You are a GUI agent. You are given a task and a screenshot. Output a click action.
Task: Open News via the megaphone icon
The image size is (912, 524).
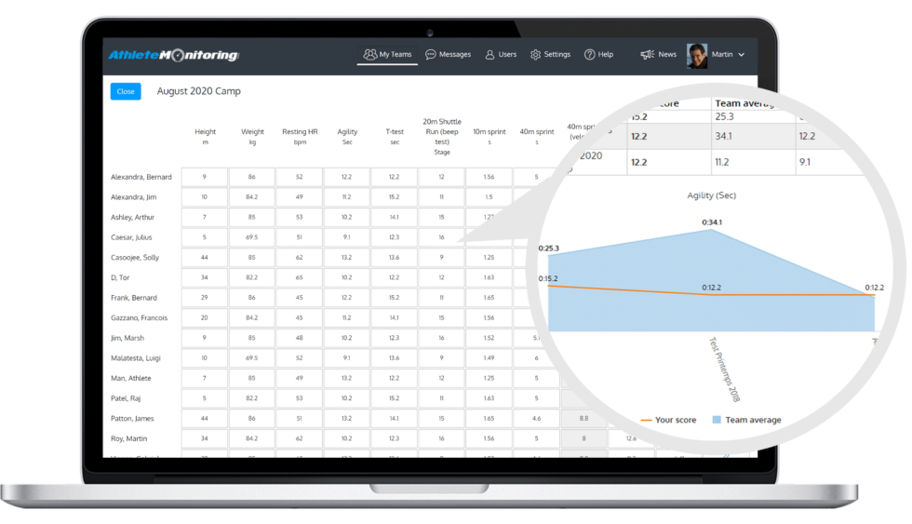click(x=647, y=55)
